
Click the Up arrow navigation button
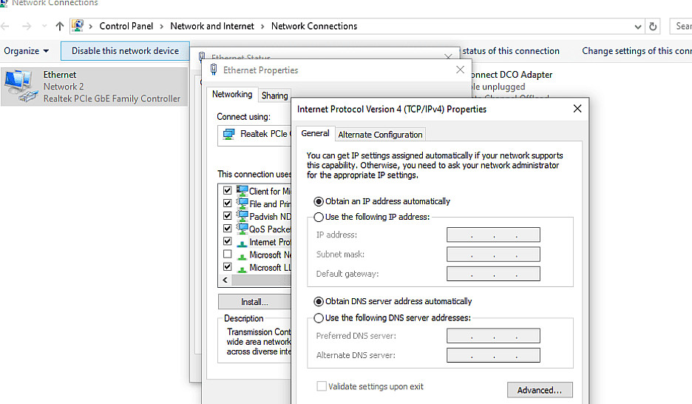click(x=60, y=26)
